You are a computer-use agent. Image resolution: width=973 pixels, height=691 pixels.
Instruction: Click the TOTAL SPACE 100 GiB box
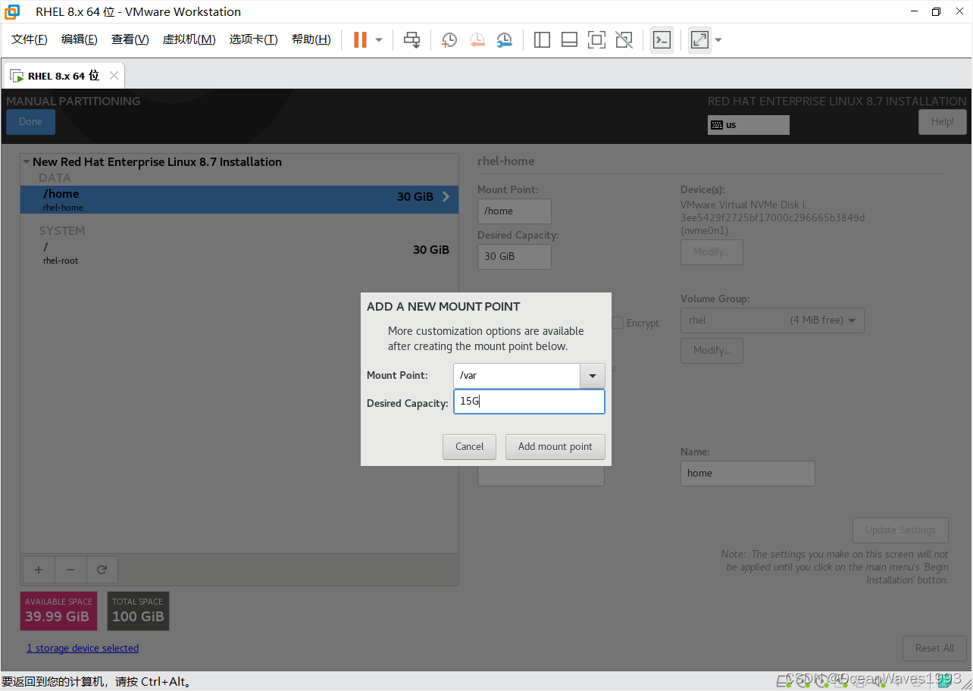[138, 611]
